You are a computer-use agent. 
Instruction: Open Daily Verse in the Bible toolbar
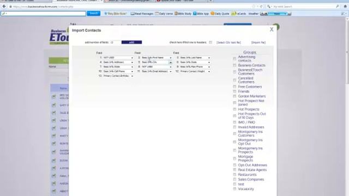click(164, 14)
